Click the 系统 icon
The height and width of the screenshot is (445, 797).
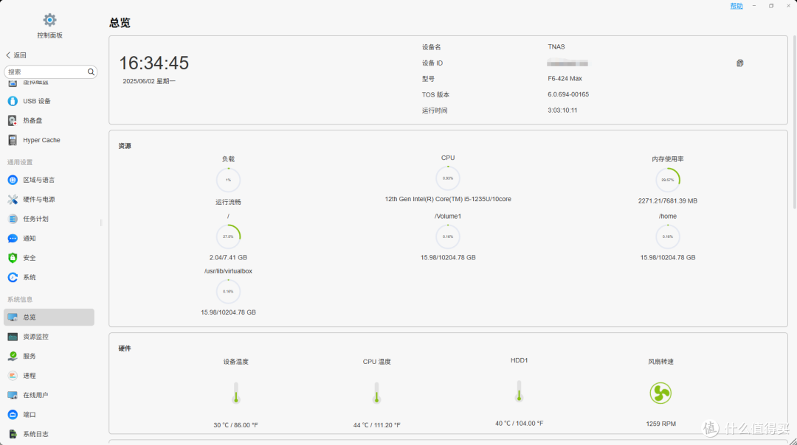(x=13, y=278)
